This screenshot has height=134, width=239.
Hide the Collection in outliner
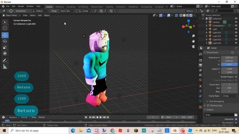click(236, 19)
